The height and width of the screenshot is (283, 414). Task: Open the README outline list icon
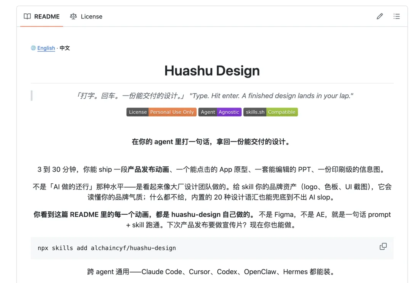pyautogui.click(x=397, y=16)
